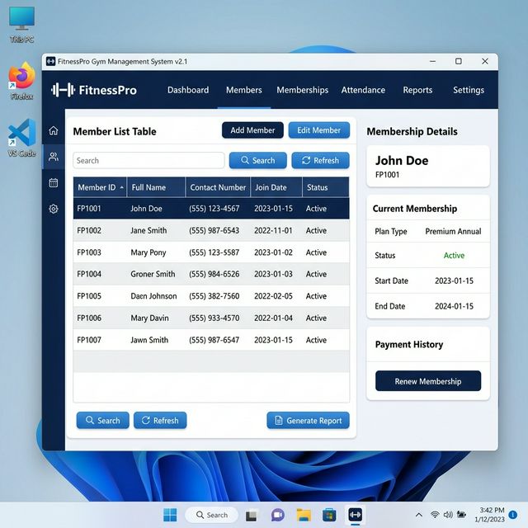Click the bottom Search button
Viewport: 528px width, 528px height.
102,420
